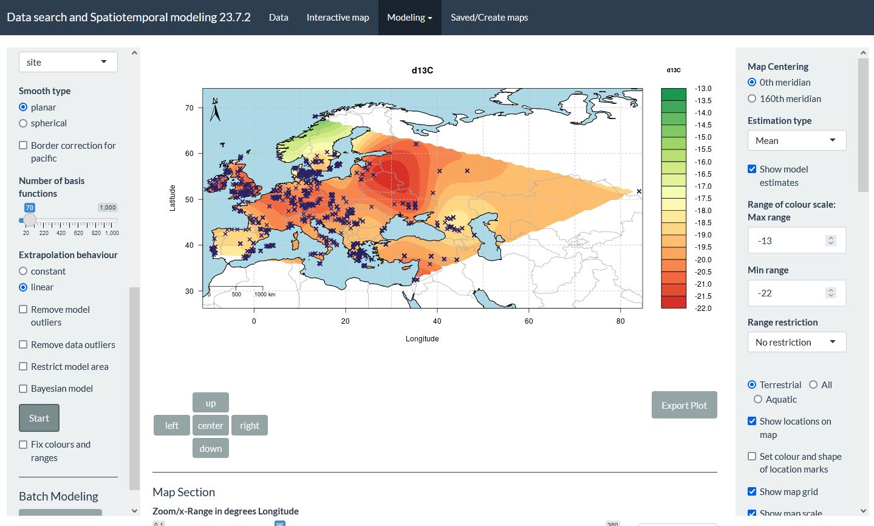Open the site dropdown
This screenshot has height=526, width=874.
pos(68,62)
